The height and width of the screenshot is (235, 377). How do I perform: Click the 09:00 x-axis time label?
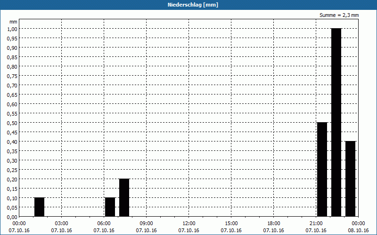click(x=146, y=223)
